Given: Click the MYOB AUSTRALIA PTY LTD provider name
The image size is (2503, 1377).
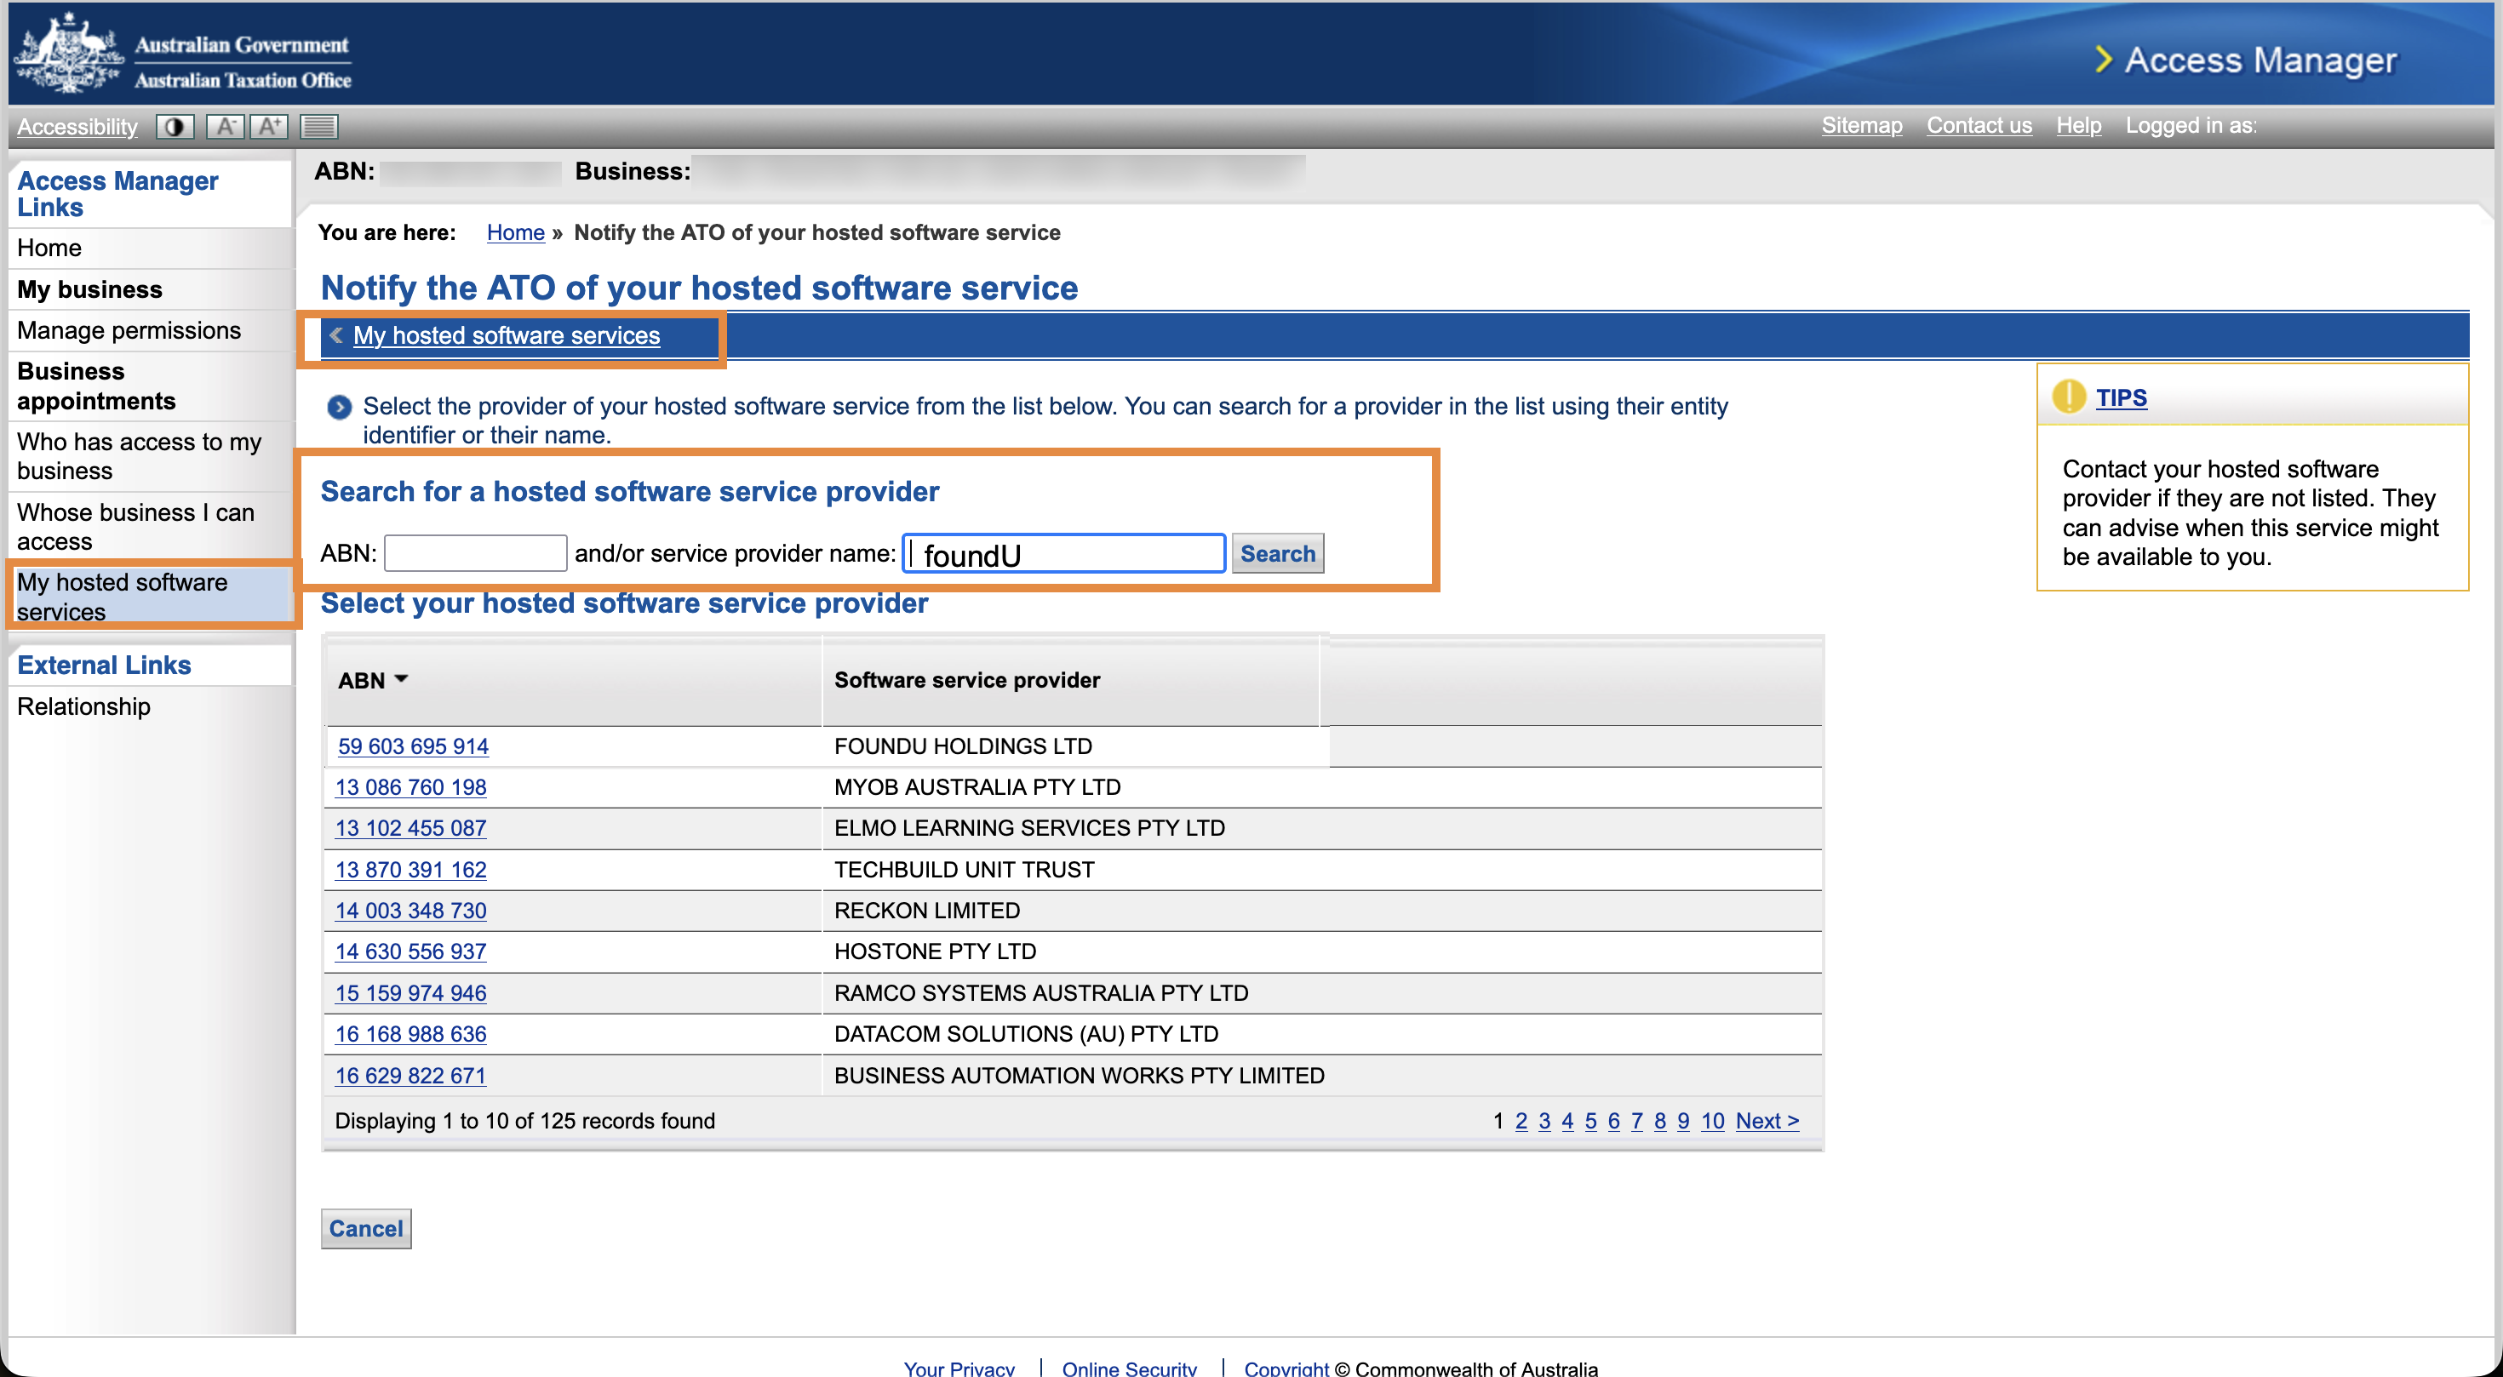Looking at the screenshot, I should 977,786.
